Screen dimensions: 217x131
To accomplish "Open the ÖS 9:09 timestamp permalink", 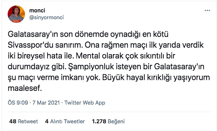I will pyautogui.click(x=18, y=103).
